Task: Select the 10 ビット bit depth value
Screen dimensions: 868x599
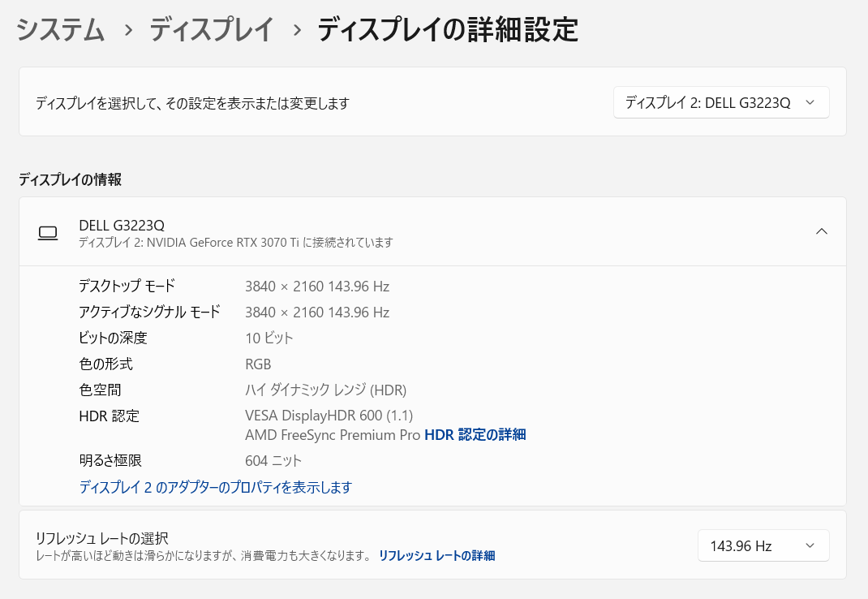Action: click(x=269, y=338)
